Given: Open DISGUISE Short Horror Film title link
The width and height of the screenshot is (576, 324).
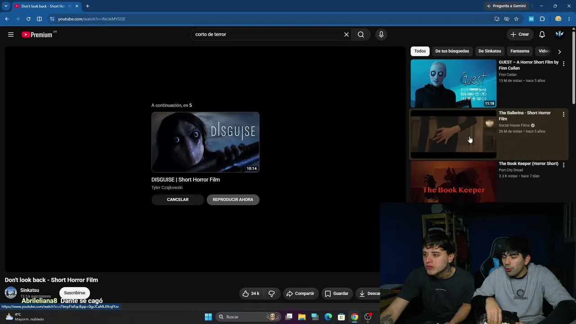Looking at the screenshot, I should click(x=186, y=180).
